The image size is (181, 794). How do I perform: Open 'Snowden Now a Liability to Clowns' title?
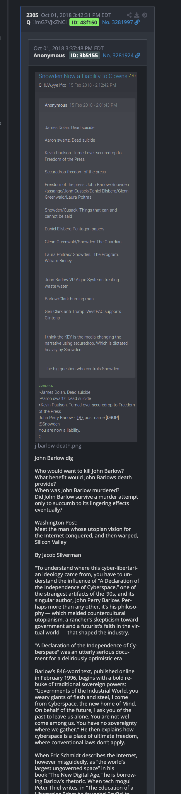click(83, 76)
